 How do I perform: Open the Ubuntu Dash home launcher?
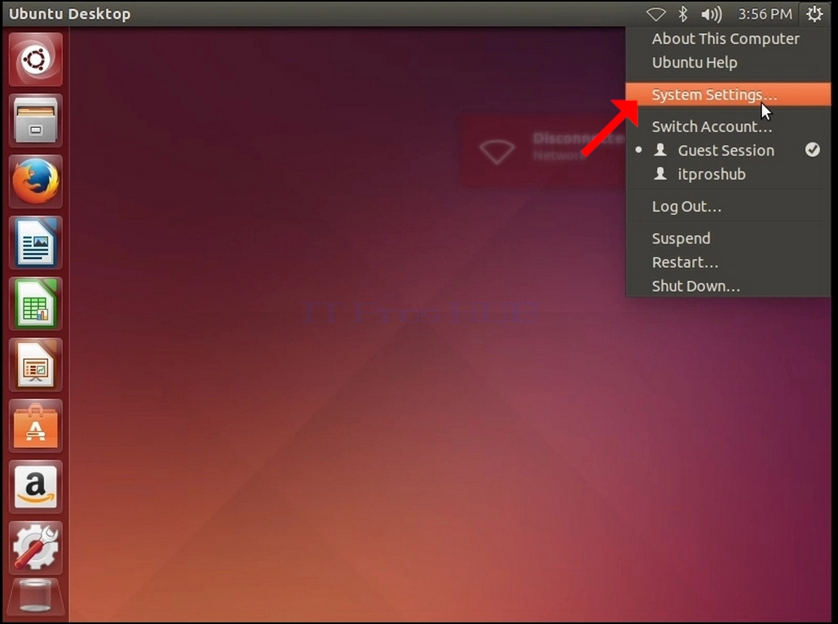(36, 59)
